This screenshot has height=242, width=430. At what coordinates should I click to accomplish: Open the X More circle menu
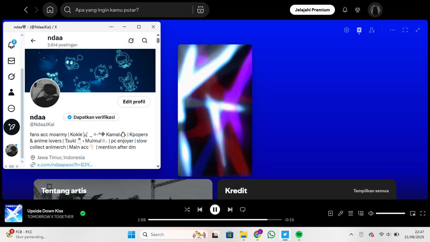click(11, 108)
